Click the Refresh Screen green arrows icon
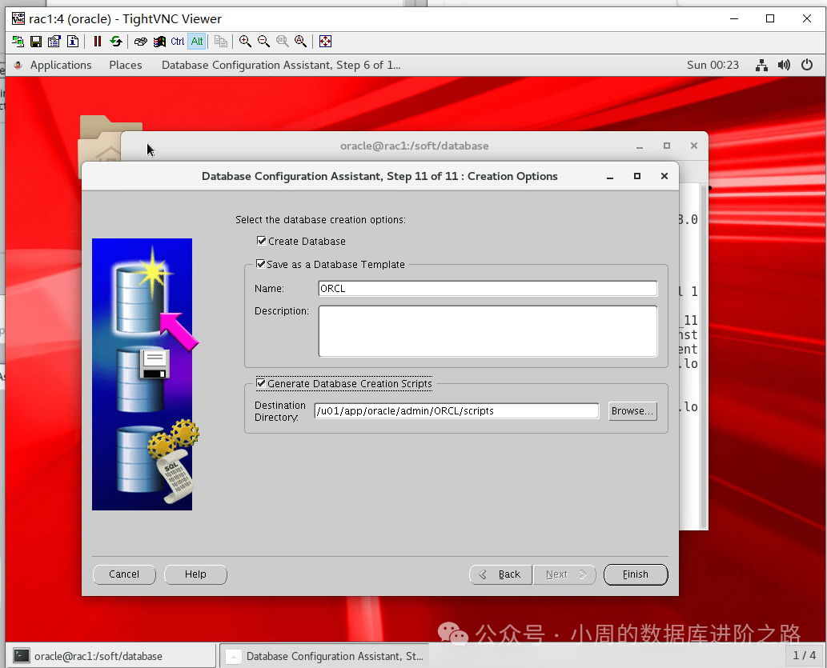Image resolution: width=827 pixels, height=668 pixels. tap(116, 41)
